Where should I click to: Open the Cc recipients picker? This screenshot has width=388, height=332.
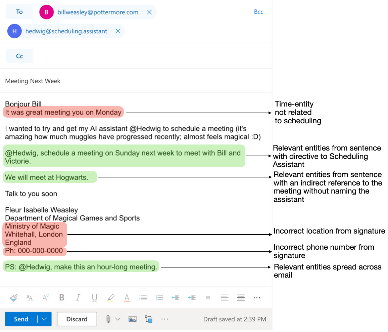tap(19, 56)
